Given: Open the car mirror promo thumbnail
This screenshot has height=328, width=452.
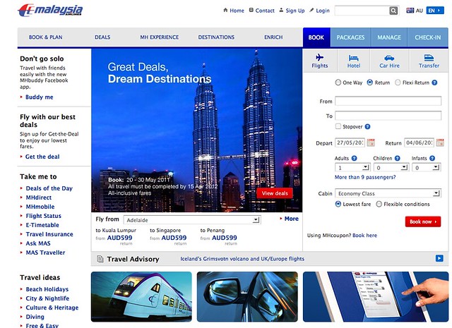Looking at the screenshot, I should 247,297.
